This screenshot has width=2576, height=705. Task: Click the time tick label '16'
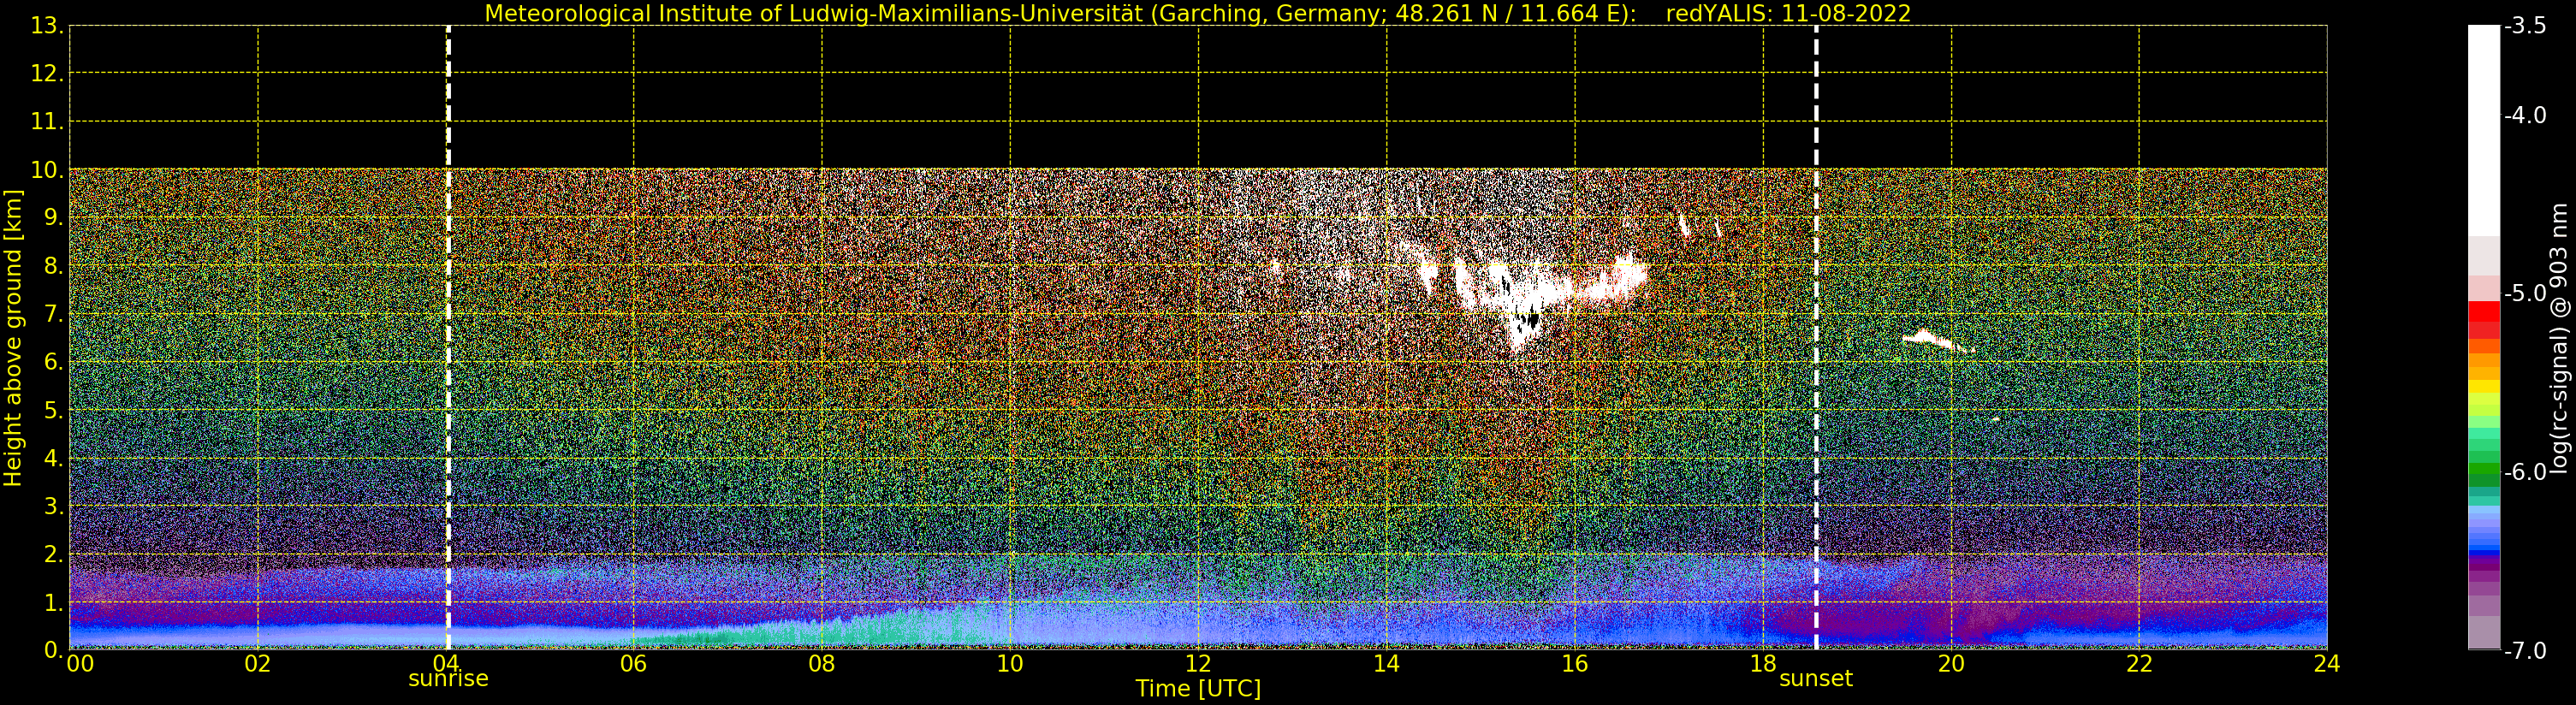(1575, 664)
